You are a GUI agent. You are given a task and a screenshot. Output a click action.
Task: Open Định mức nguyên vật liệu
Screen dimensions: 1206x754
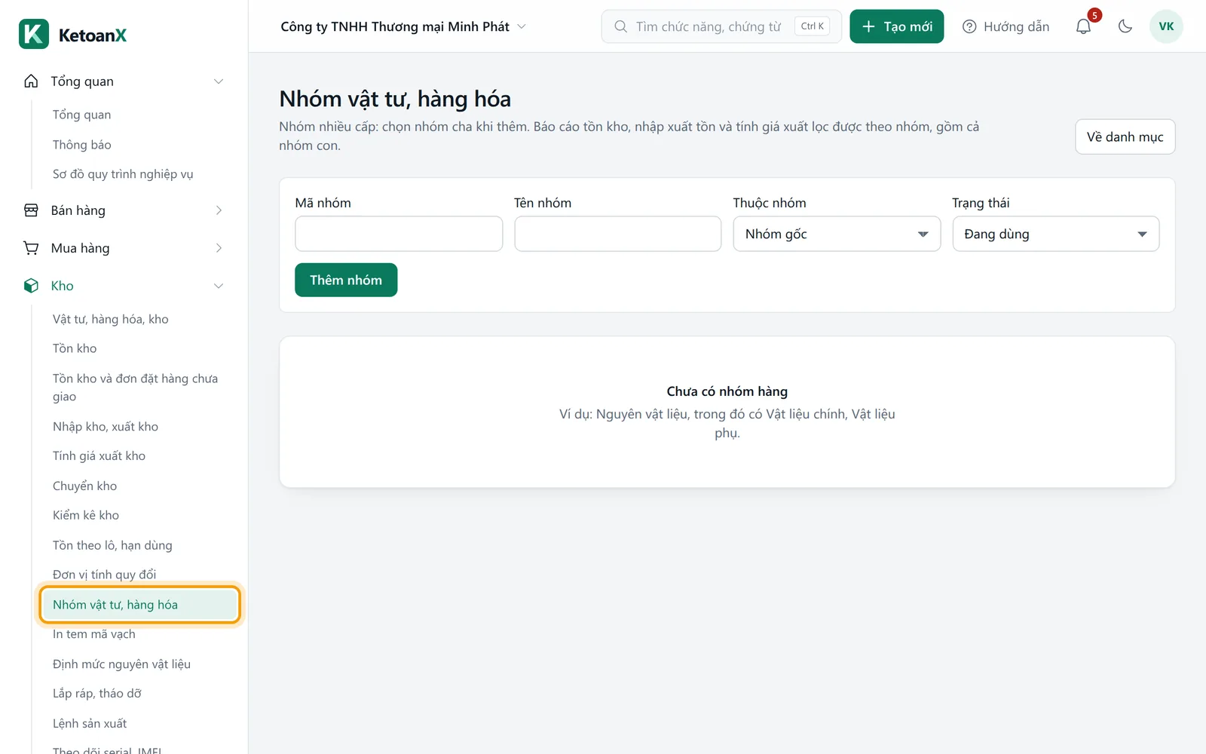[121, 664]
